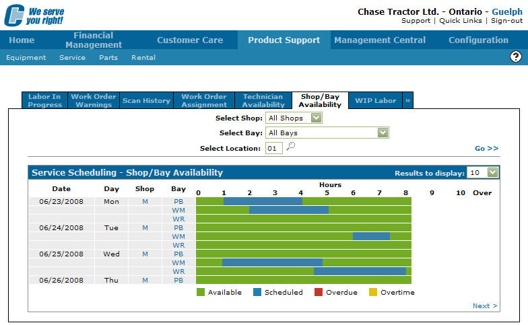Image resolution: width=528 pixels, height=325 pixels.
Task: Open the Rental submenu item
Action: (x=143, y=58)
